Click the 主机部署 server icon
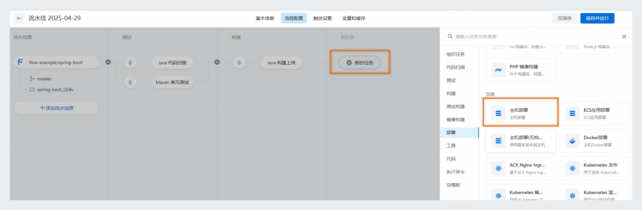The width and height of the screenshot is (642, 210). pyautogui.click(x=499, y=113)
